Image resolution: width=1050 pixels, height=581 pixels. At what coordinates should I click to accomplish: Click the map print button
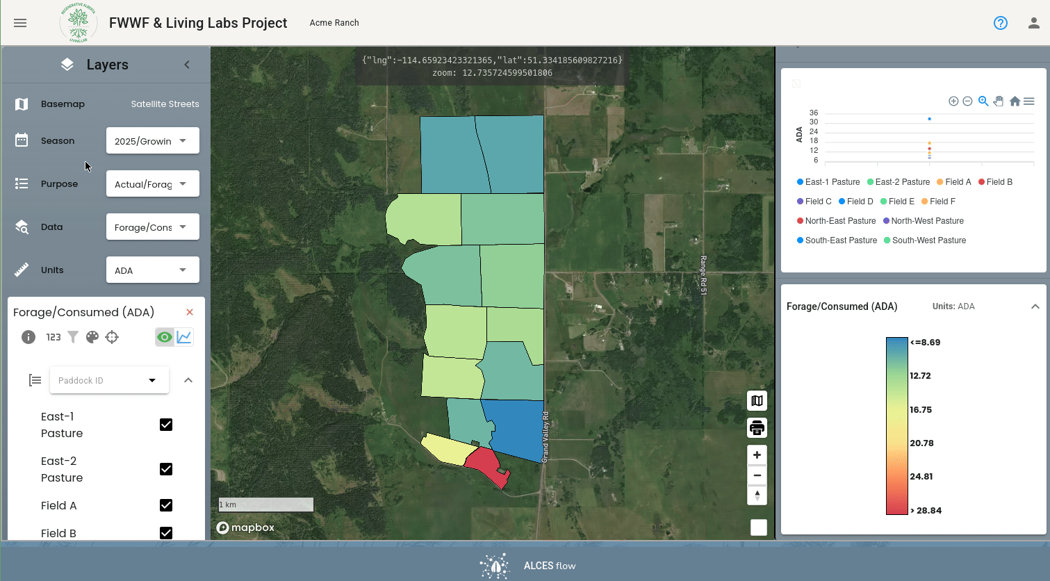[757, 427]
